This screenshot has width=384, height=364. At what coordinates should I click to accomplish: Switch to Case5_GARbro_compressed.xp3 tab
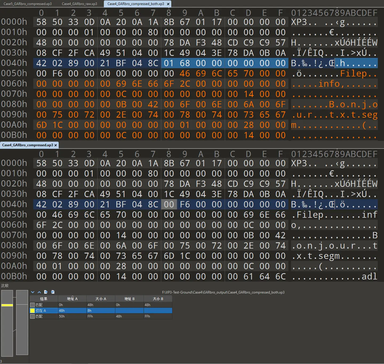pyautogui.click(x=27, y=4)
